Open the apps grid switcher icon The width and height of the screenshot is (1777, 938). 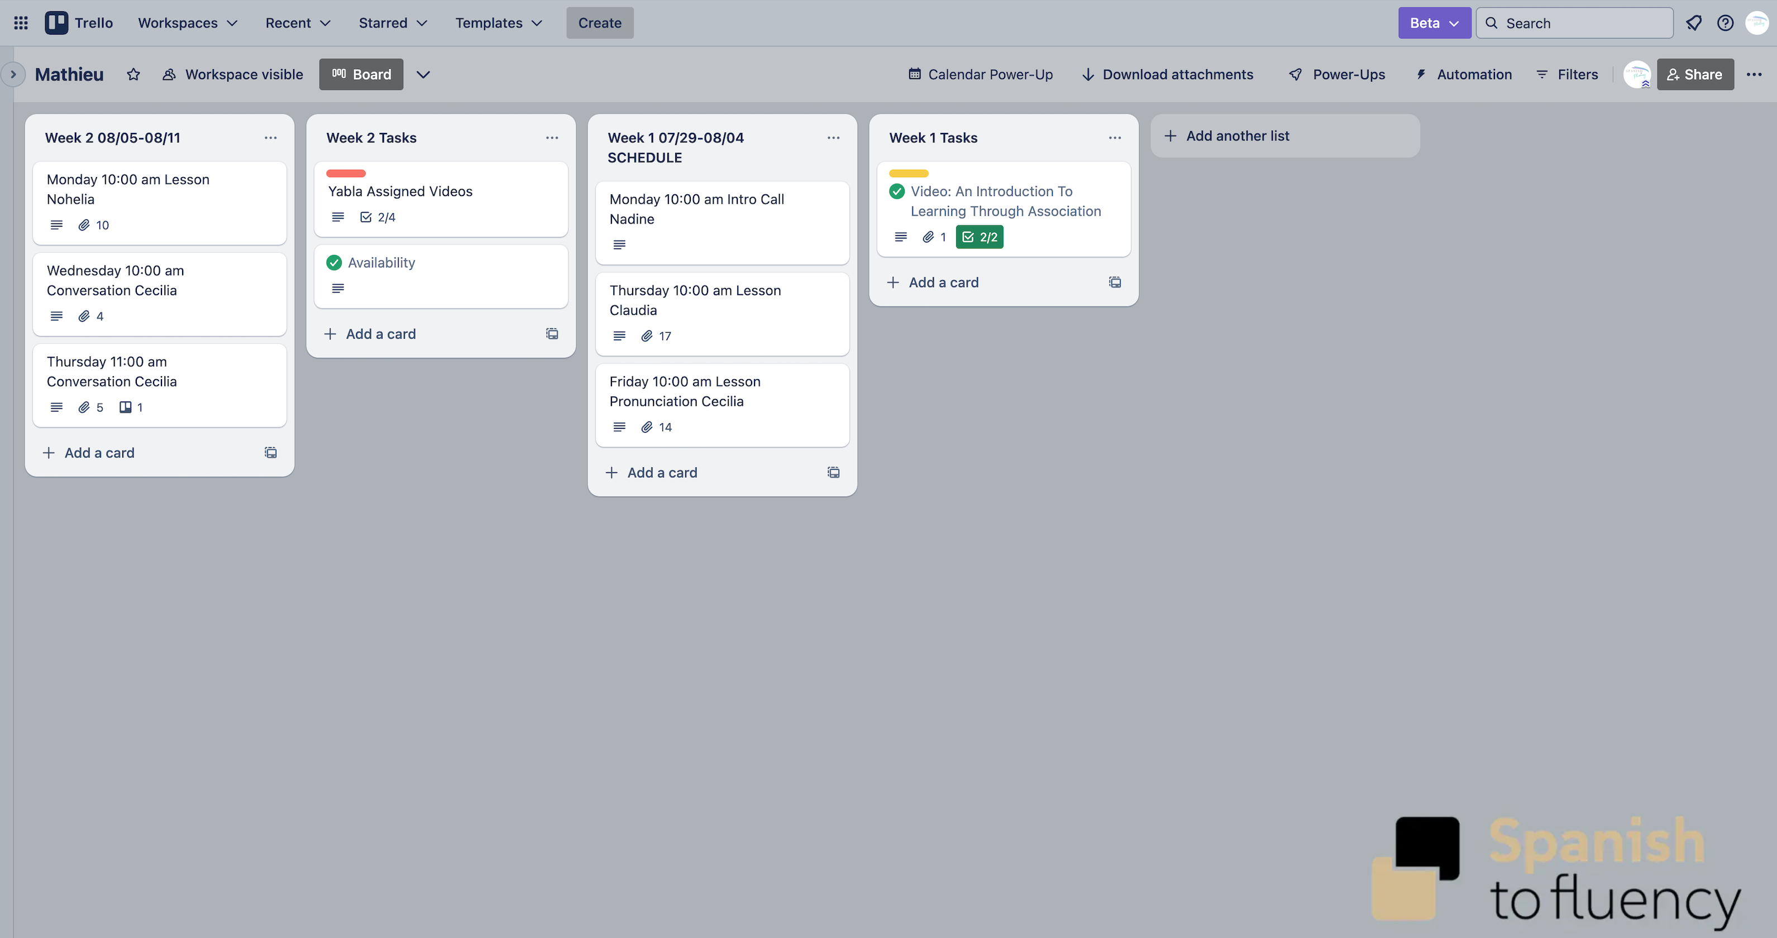pos(21,23)
